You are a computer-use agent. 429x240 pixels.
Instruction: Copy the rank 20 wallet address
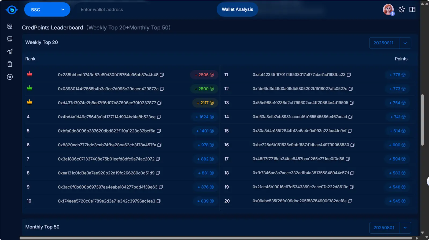pos(350,201)
